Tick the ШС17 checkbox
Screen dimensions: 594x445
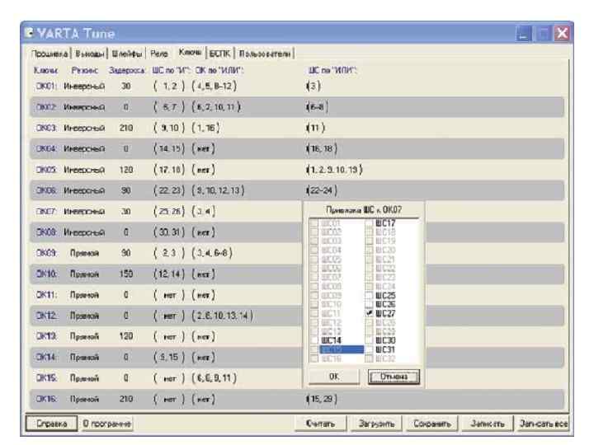pos(369,223)
